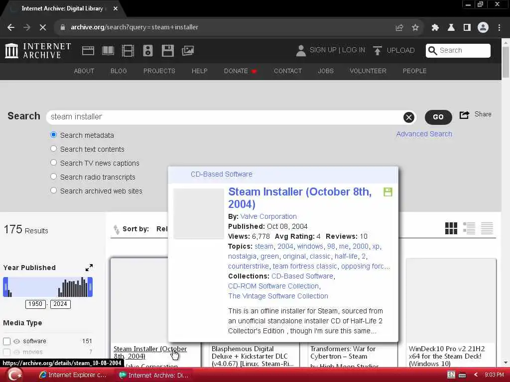Click SIGN UP link
Viewport: 510px width, 382px height.
click(x=323, y=50)
